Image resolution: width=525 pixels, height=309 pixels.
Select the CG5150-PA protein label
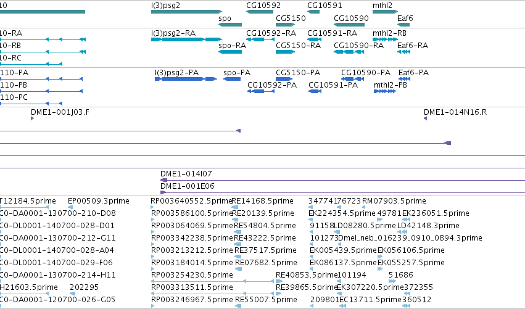[x=298, y=73]
